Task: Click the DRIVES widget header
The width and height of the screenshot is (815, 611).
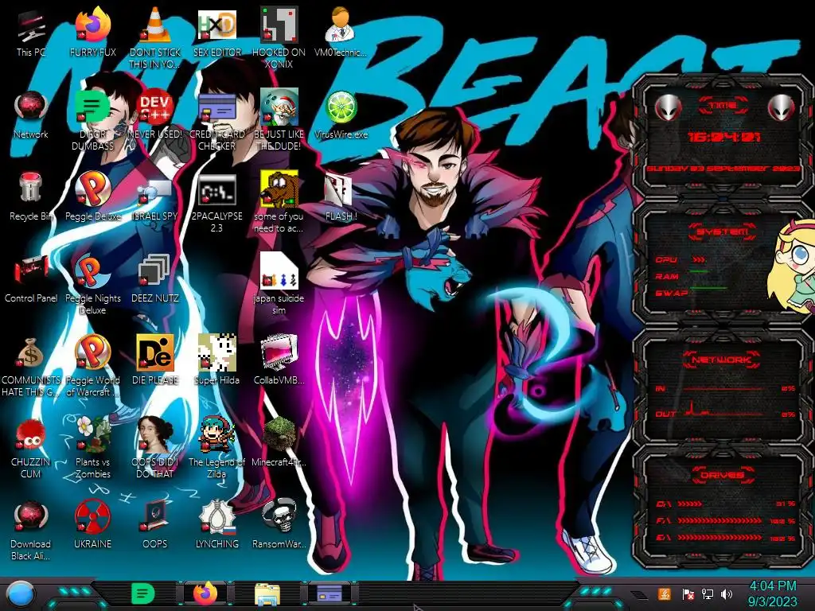Action: [x=723, y=474]
